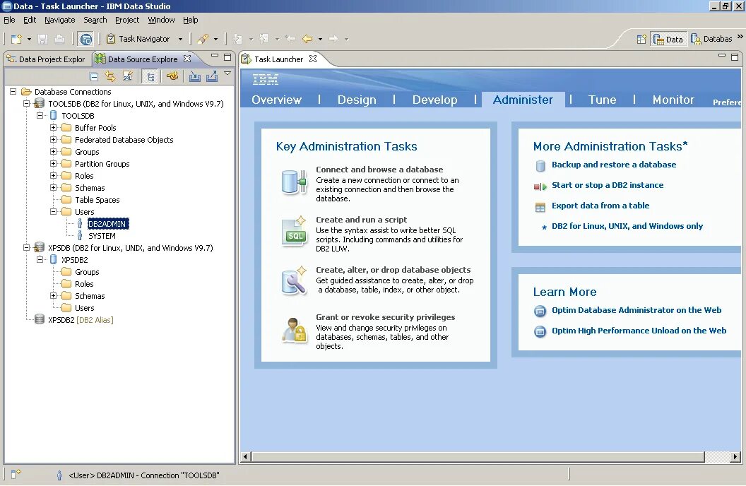Viewport: 746px width, 486px height.
Task: Click the New wizard toolbar icon
Action: [16, 39]
